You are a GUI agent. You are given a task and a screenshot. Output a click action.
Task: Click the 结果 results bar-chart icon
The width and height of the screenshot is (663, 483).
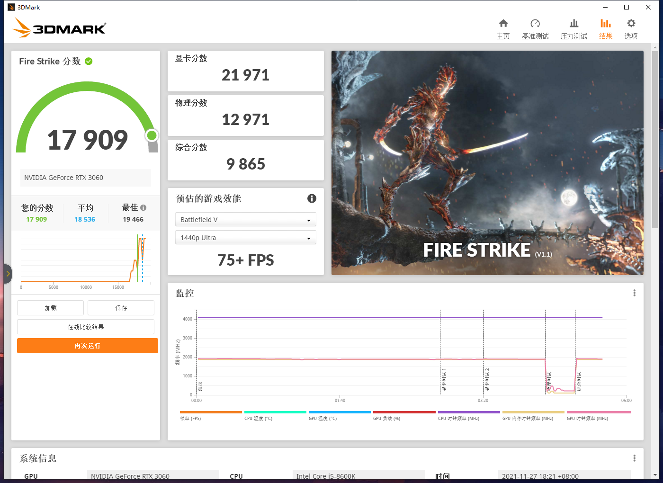click(x=606, y=23)
